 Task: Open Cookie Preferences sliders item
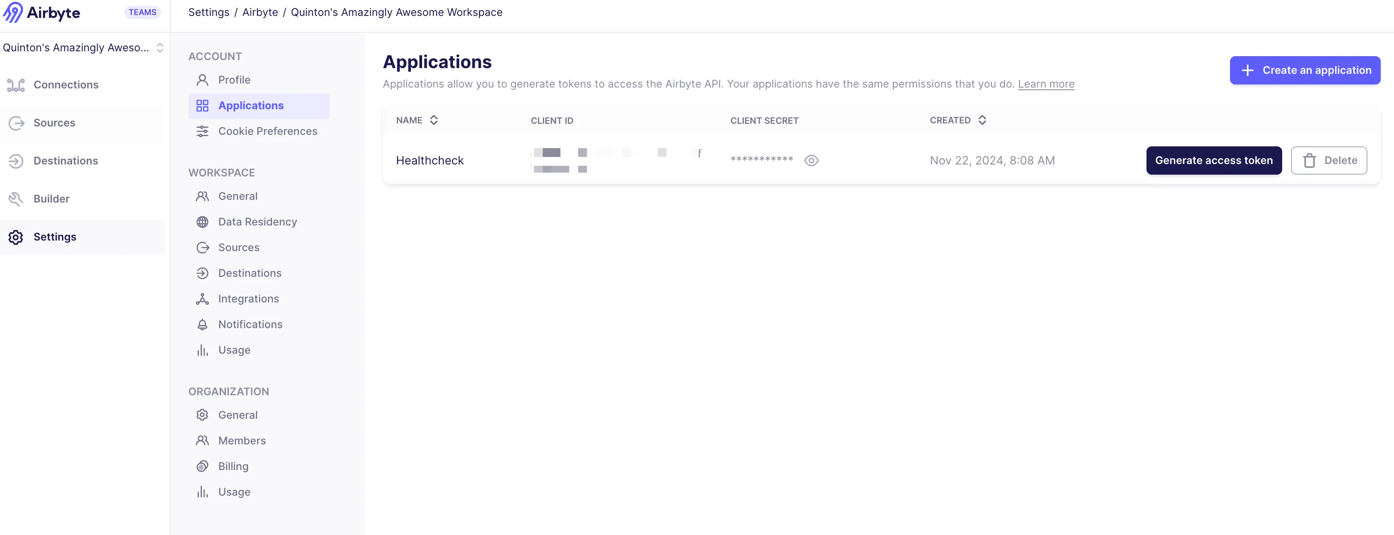click(267, 131)
